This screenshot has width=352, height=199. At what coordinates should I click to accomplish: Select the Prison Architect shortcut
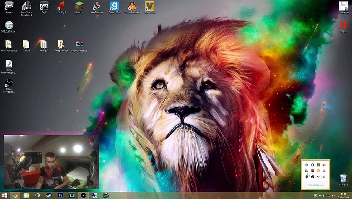coord(132,7)
